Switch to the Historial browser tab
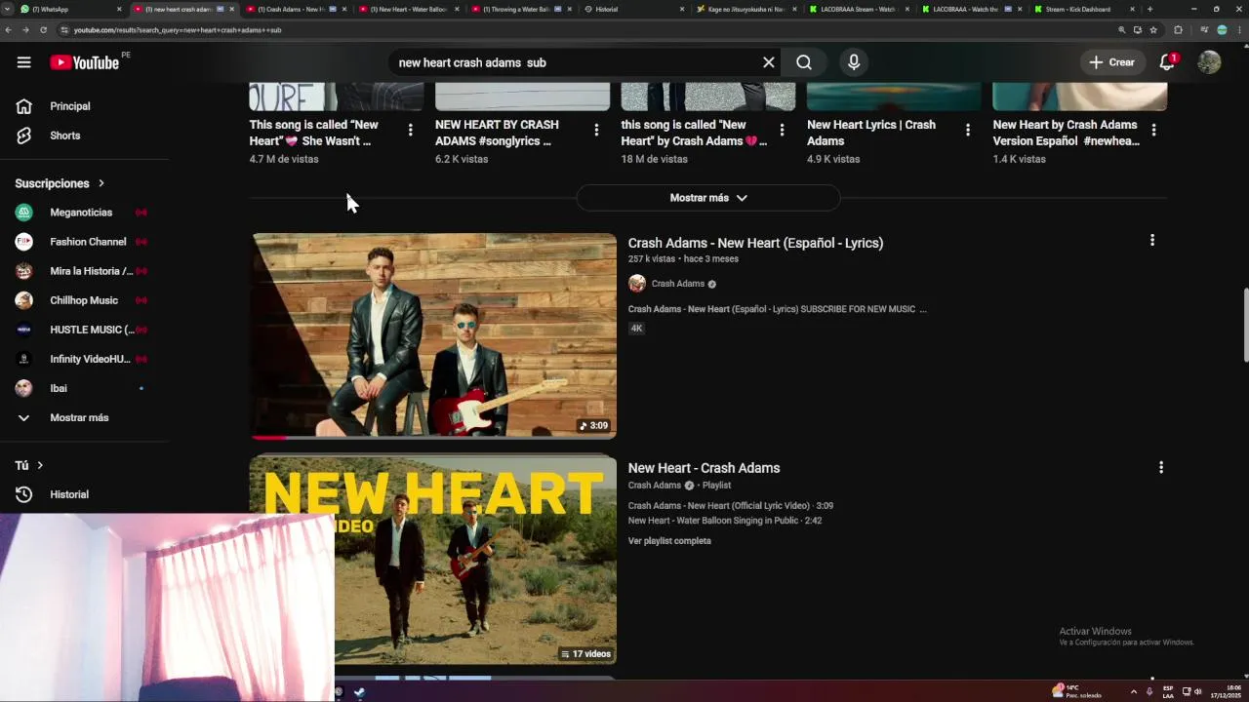1249x702 pixels. coord(632,9)
